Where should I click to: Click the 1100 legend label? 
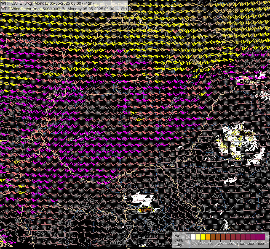(240, 244)
